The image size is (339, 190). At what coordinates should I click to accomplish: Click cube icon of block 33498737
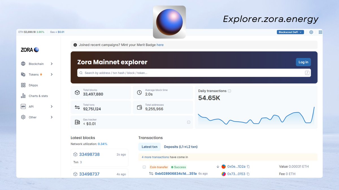click(75, 174)
